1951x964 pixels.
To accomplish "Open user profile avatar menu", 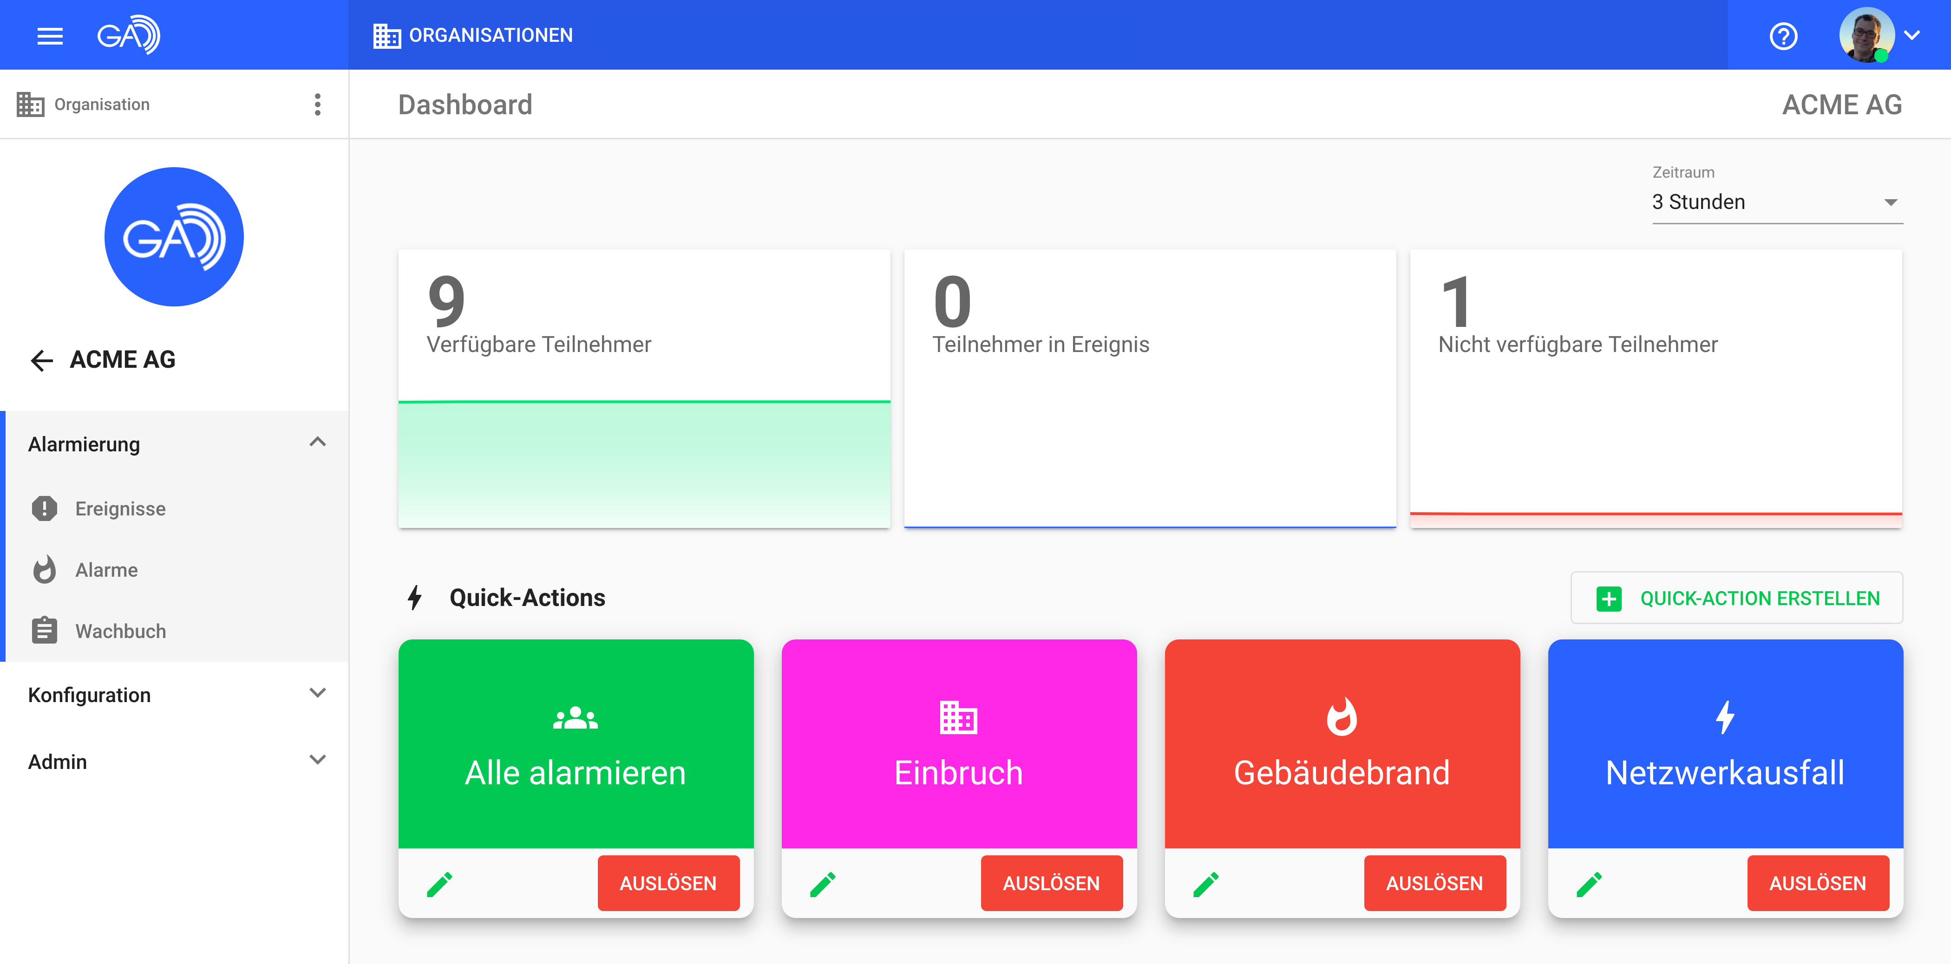I will [1867, 35].
